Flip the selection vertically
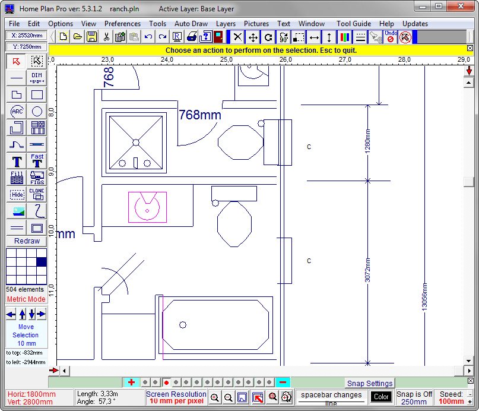The height and width of the screenshot is (411, 479). (329, 37)
